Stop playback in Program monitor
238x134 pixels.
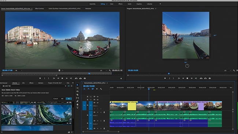(x=187, y=78)
